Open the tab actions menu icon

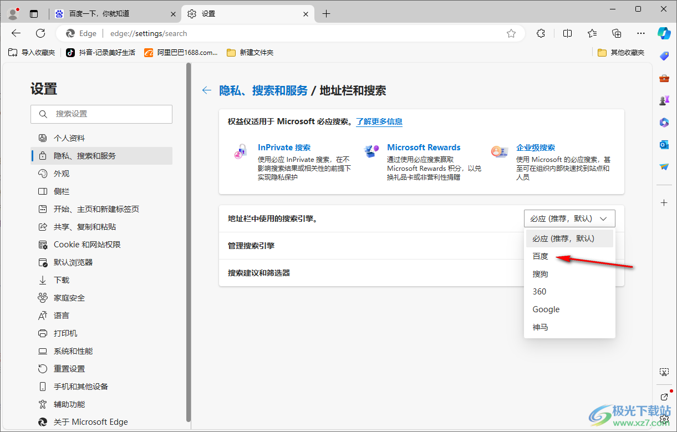[34, 14]
